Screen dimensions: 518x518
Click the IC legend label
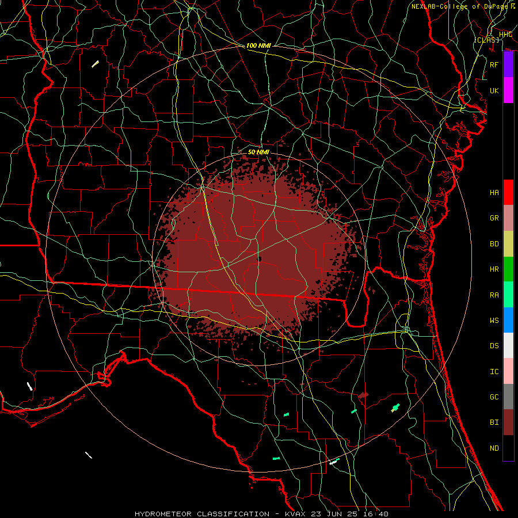494,372
